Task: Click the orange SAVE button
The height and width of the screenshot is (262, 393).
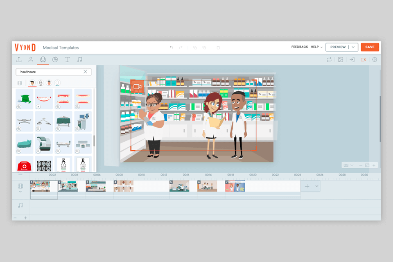Action: click(370, 47)
